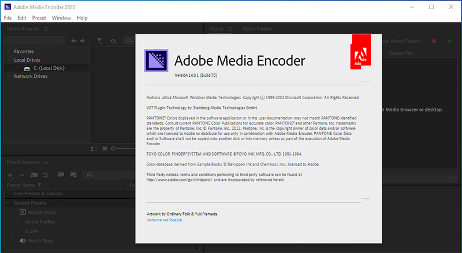The image size is (462, 253).
Task: Maximize the Media Encoder window
Action: [x=431, y=7]
